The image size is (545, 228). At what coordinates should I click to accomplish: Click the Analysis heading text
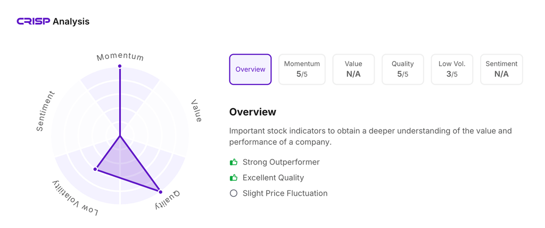[71, 22]
